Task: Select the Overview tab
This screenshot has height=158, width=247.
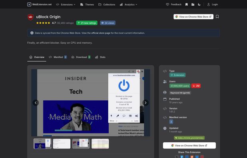Action: [x=37, y=57]
